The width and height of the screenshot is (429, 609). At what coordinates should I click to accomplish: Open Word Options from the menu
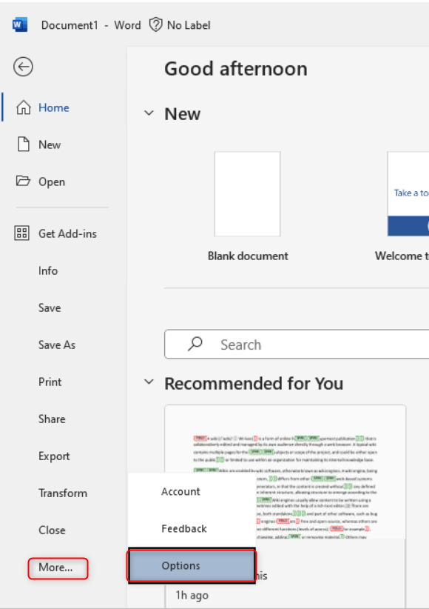[180, 565]
